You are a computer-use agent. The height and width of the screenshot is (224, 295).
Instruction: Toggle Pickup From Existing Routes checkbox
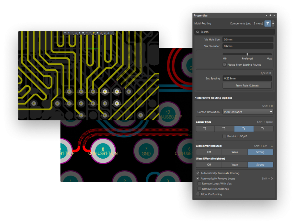[x=225, y=65]
